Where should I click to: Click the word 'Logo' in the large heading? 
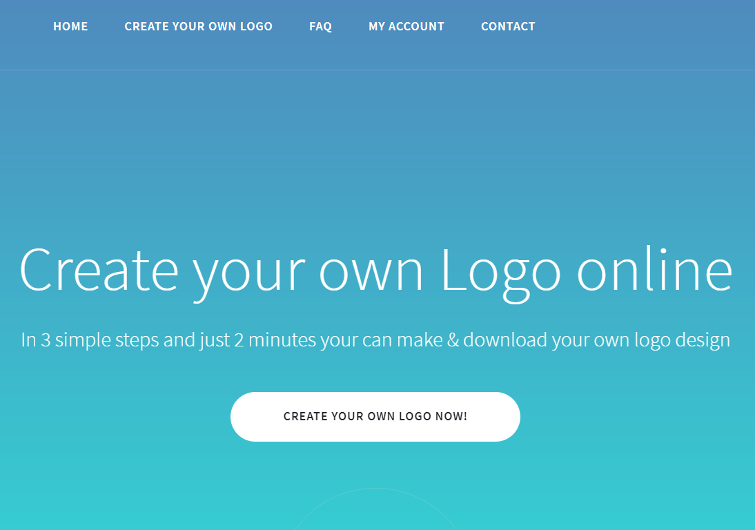click(501, 272)
